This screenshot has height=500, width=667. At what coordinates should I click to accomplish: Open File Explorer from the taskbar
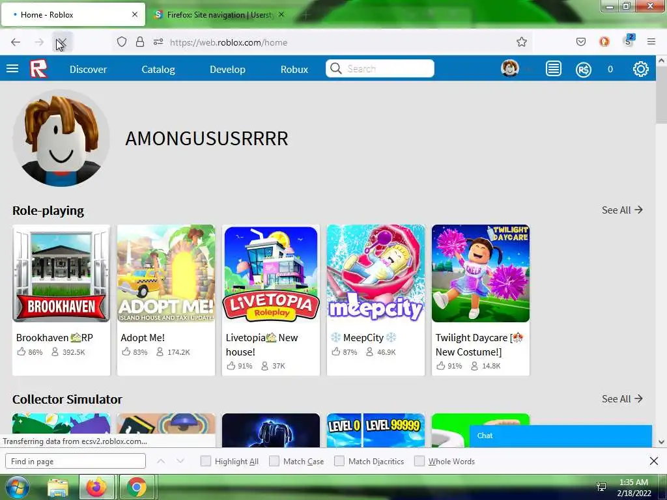[58, 487]
